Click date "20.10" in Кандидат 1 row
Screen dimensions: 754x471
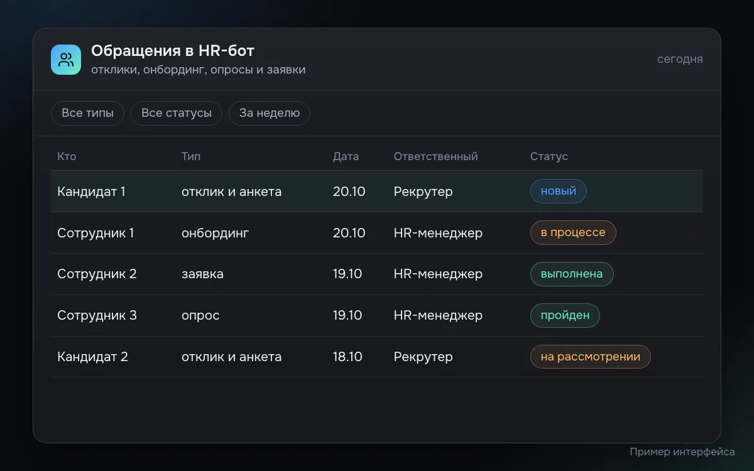[349, 192]
